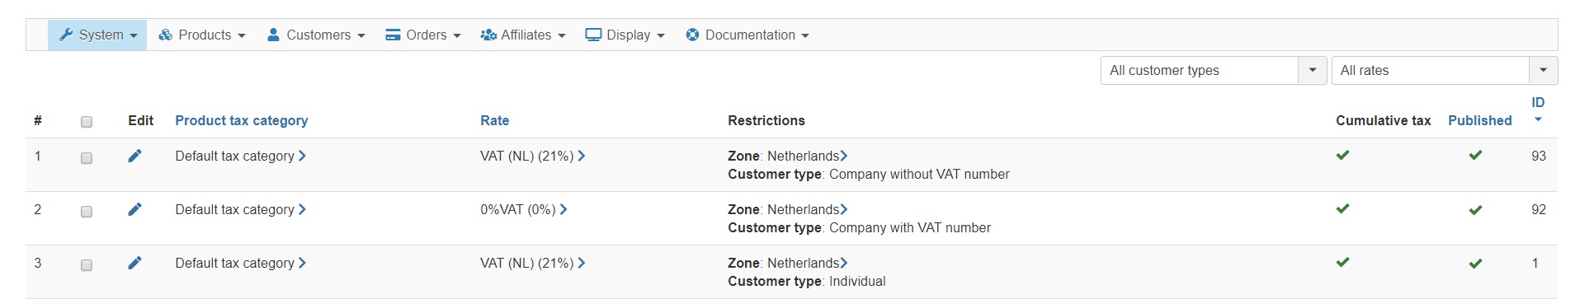Screen dimensions: 1575x299
Task: Expand the Products menu
Action: click(202, 35)
